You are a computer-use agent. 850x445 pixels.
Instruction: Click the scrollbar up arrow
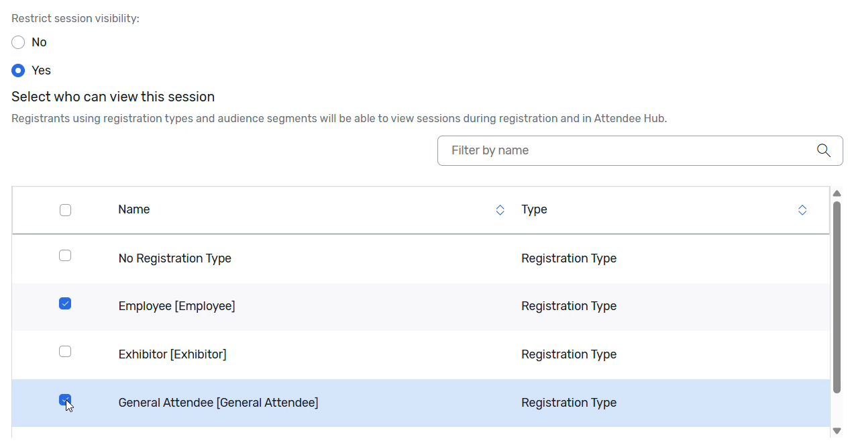click(837, 193)
